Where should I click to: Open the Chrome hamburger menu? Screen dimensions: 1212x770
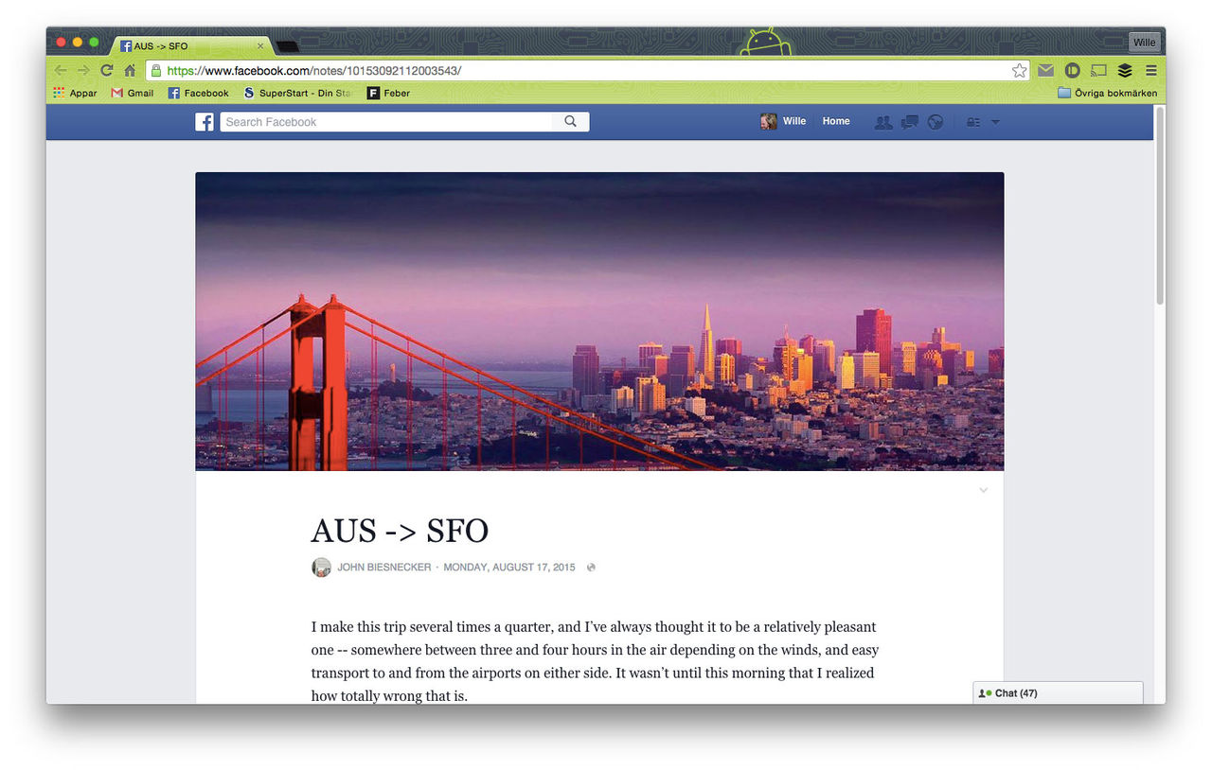coord(1151,71)
